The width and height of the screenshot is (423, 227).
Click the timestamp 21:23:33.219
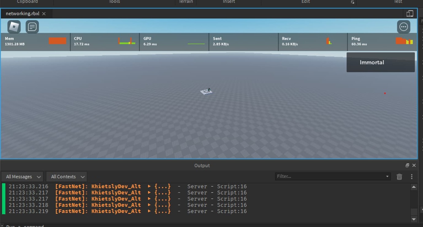pyautogui.click(x=29, y=211)
